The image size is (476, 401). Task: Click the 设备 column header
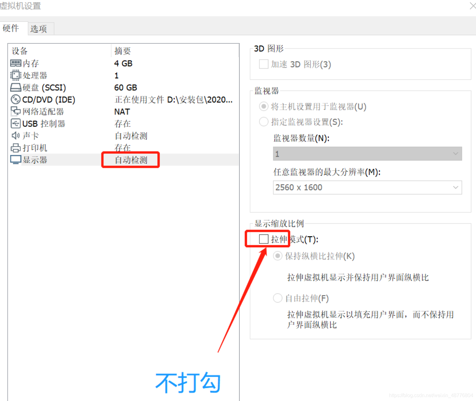59,51
